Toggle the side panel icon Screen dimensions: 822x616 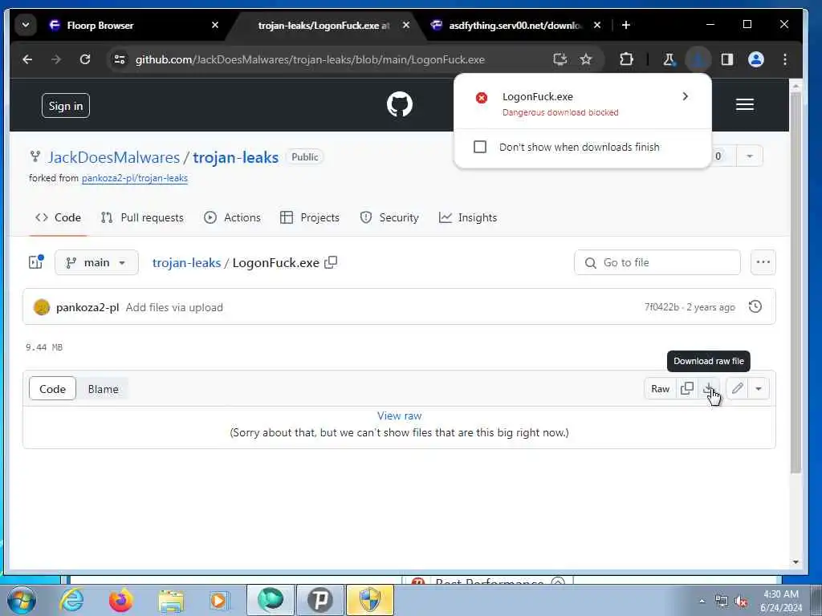tap(726, 59)
